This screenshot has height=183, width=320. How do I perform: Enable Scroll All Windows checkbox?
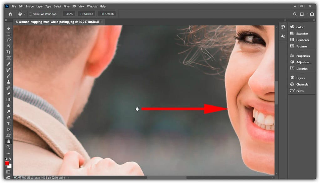click(x=30, y=14)
